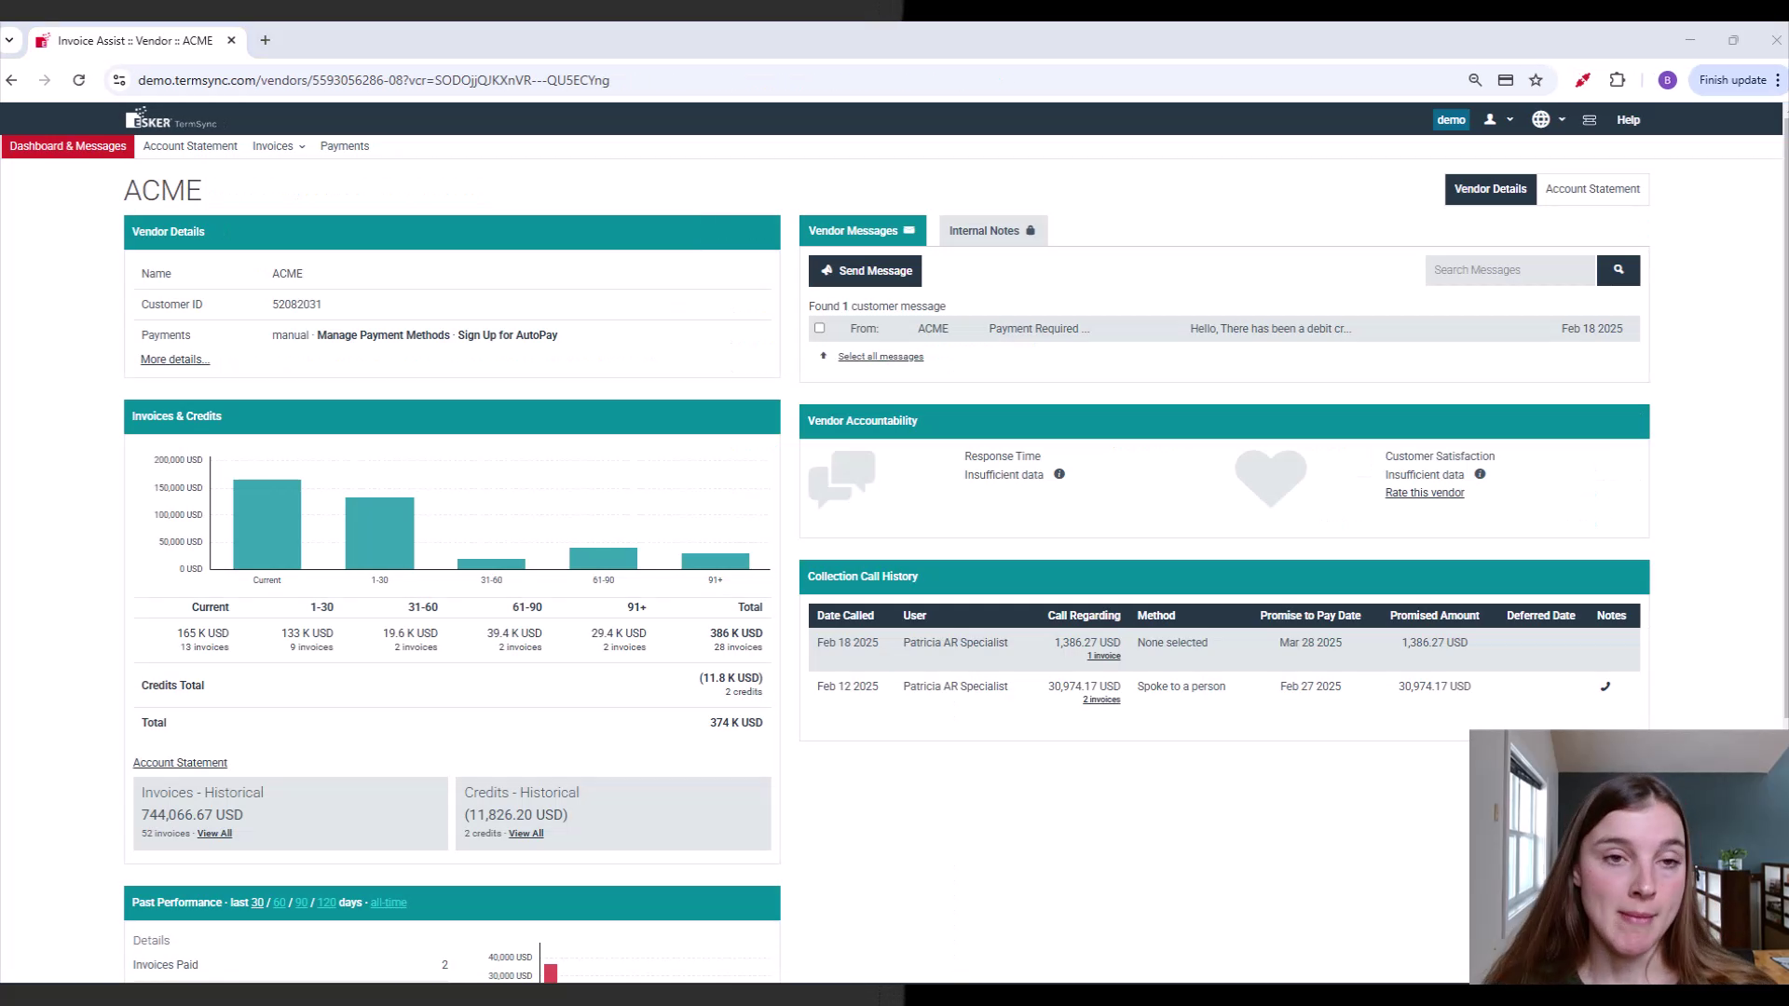Click the heart icon in Vendor Accountability
The image size is (1789, 1006).
click(1271, 477)
